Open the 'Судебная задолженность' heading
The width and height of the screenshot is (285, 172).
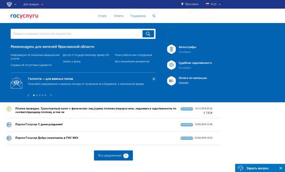pos(195,63)
